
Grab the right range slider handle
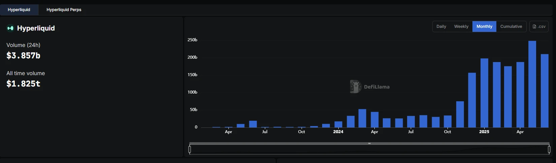(549, 150)
